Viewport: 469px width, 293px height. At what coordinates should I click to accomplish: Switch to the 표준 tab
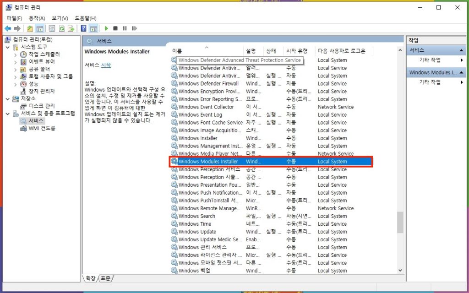pyautogui.click(x=105, y=278)
